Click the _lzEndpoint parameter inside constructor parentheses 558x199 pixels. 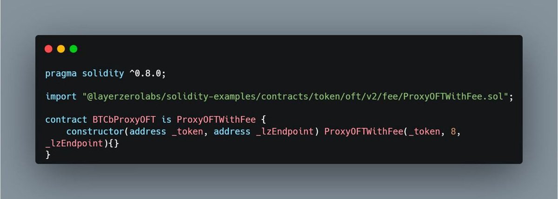point(285,132)
